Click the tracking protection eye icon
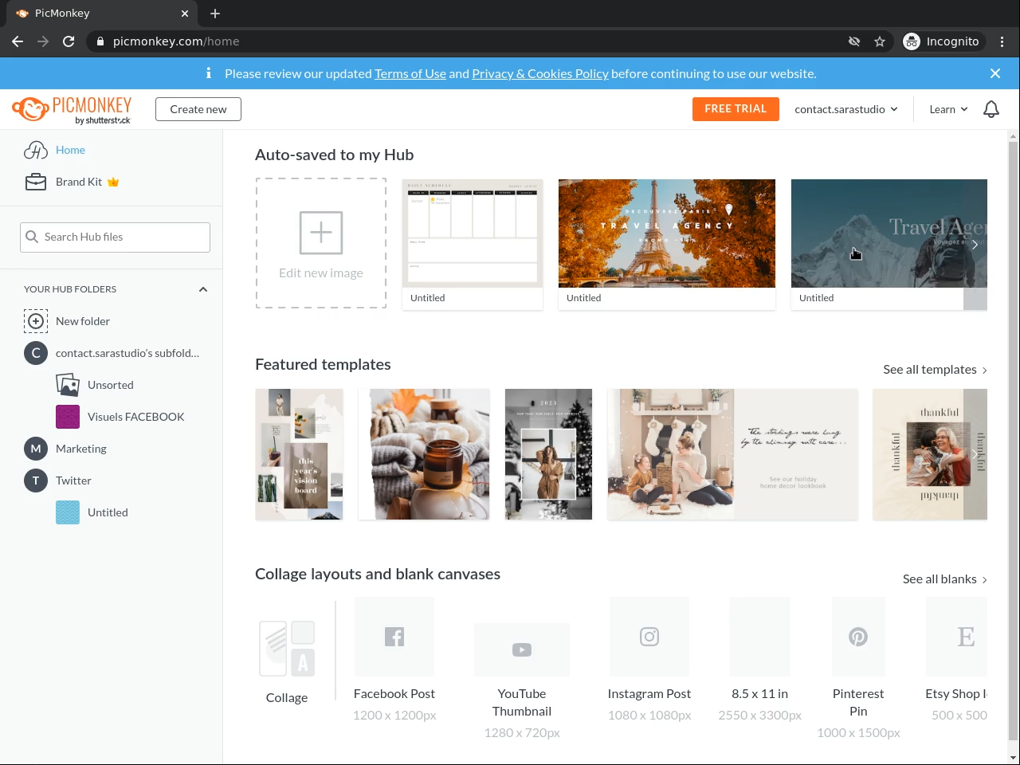The height and width of the screenshot is (765, 1020). [854, 41]
